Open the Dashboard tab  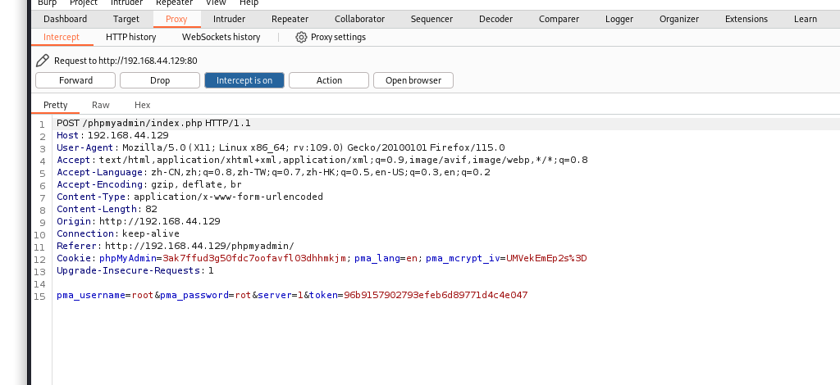(65, 19)
